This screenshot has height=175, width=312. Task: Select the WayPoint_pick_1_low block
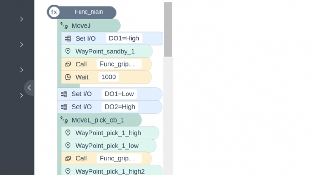(x=109, y=146)
